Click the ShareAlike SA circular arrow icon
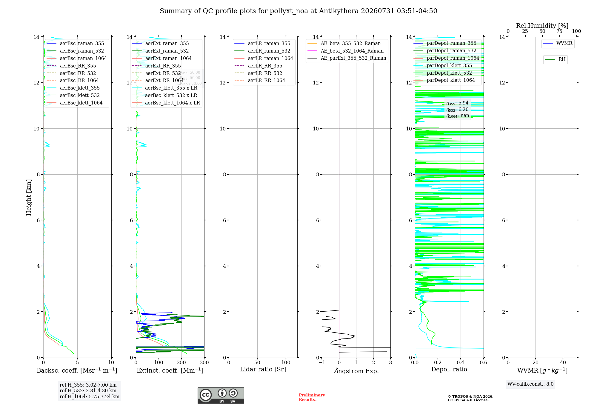Viewport: 597px width, 406px height. 233,393
